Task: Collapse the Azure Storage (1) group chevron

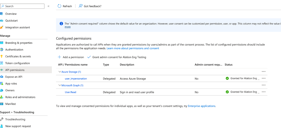Action: click(60, 72)
